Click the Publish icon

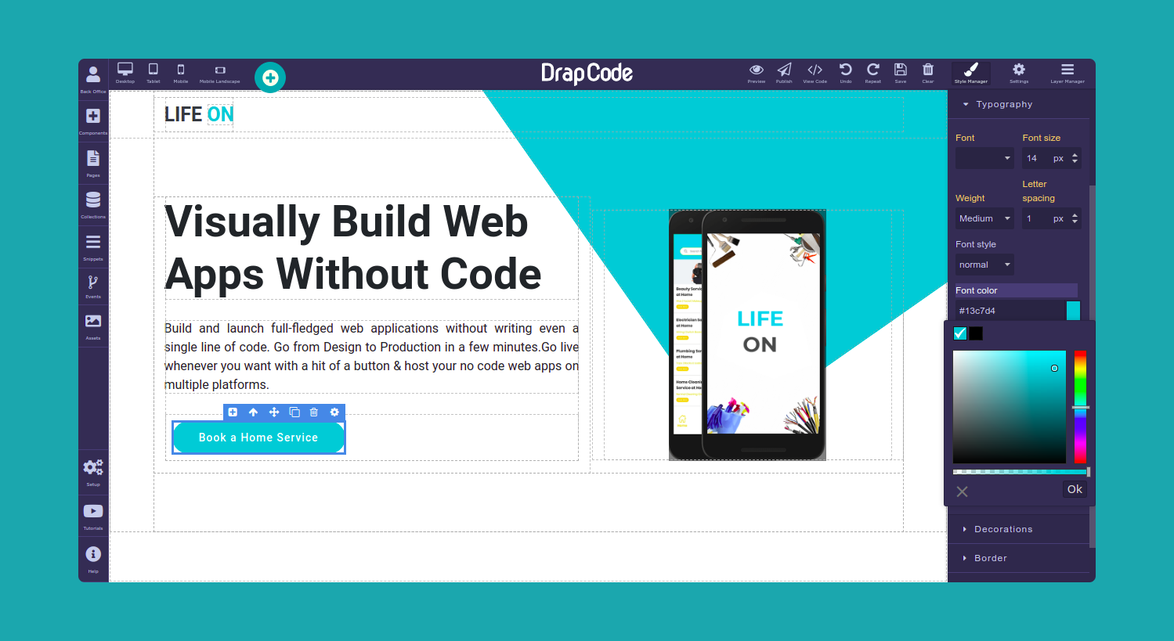(784, 74)
